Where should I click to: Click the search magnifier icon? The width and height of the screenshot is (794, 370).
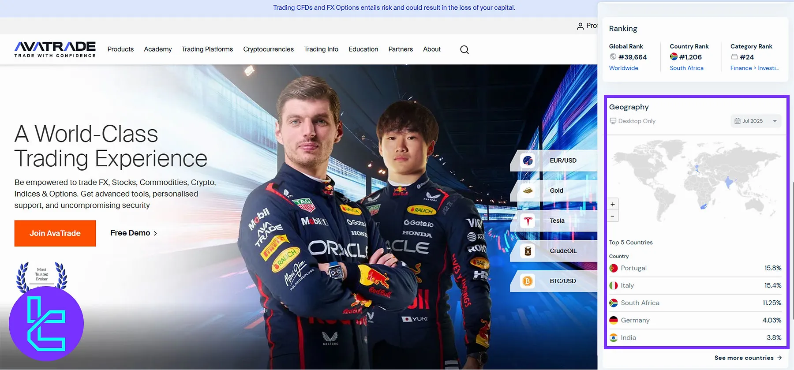tap(464, 50)
